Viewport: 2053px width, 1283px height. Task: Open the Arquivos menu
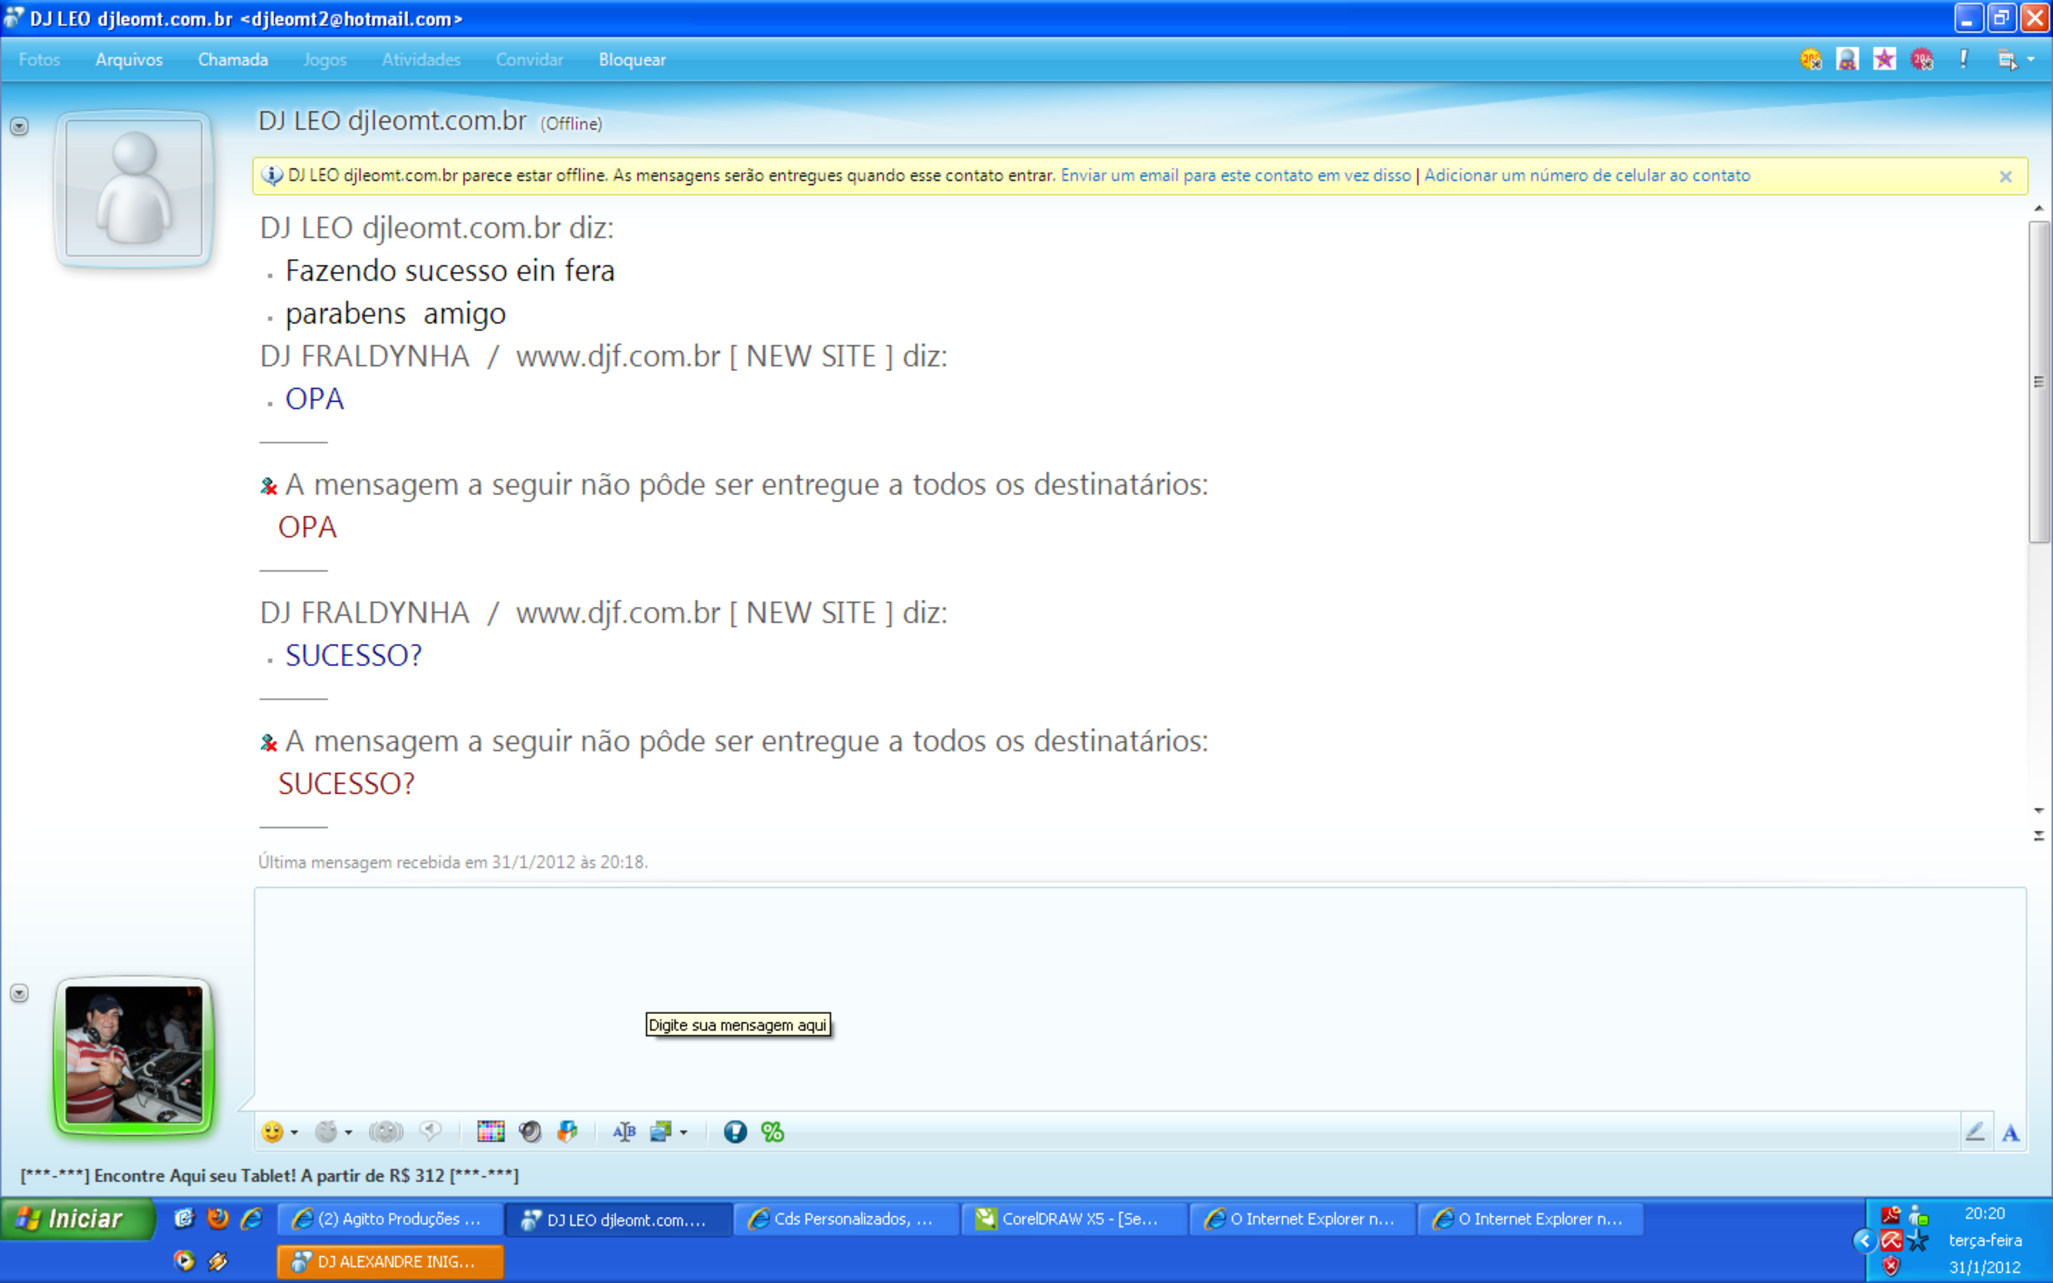click(x=129, y=60)
